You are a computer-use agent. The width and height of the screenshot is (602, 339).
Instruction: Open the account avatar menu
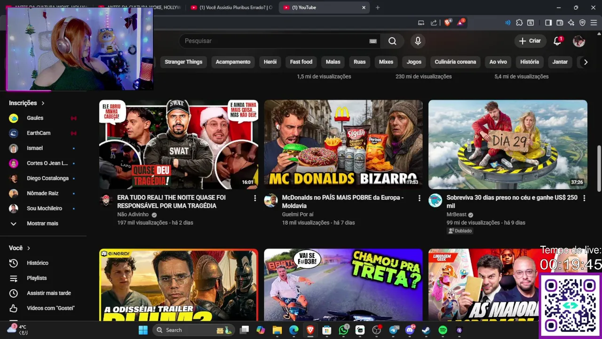pos(579,41)
